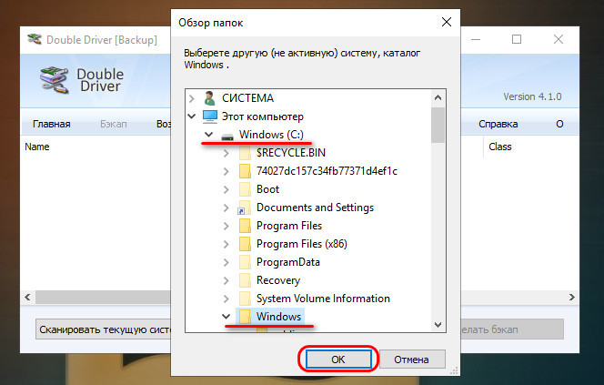604x385 pixels.
Task: Collapse the Этот компьютер node
Action: [x=191, y=116]
